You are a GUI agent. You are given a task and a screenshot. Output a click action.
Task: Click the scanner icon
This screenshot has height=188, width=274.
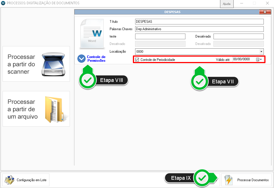point(53,64)
